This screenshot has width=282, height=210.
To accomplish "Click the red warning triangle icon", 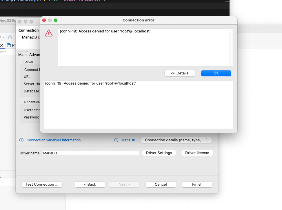I will [x=49, y=33].
